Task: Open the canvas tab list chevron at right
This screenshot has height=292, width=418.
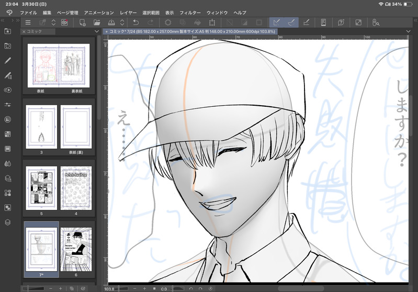Action: click(409, 31)
